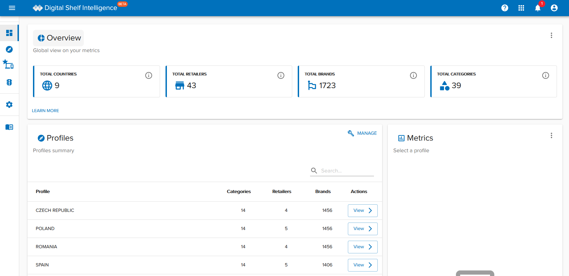Show info for Total Retailers
This screenshot has height=276, width=569.
(281, 75)
